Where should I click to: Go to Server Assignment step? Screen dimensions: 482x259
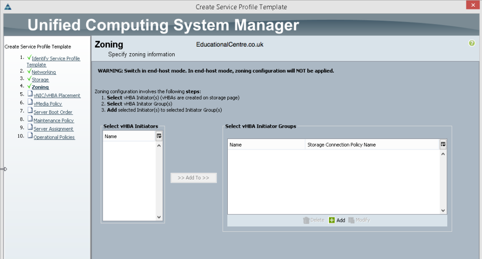click(53, 129)
